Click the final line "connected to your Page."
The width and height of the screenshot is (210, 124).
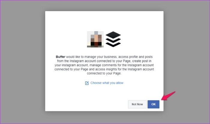click(x=104, y=74)
